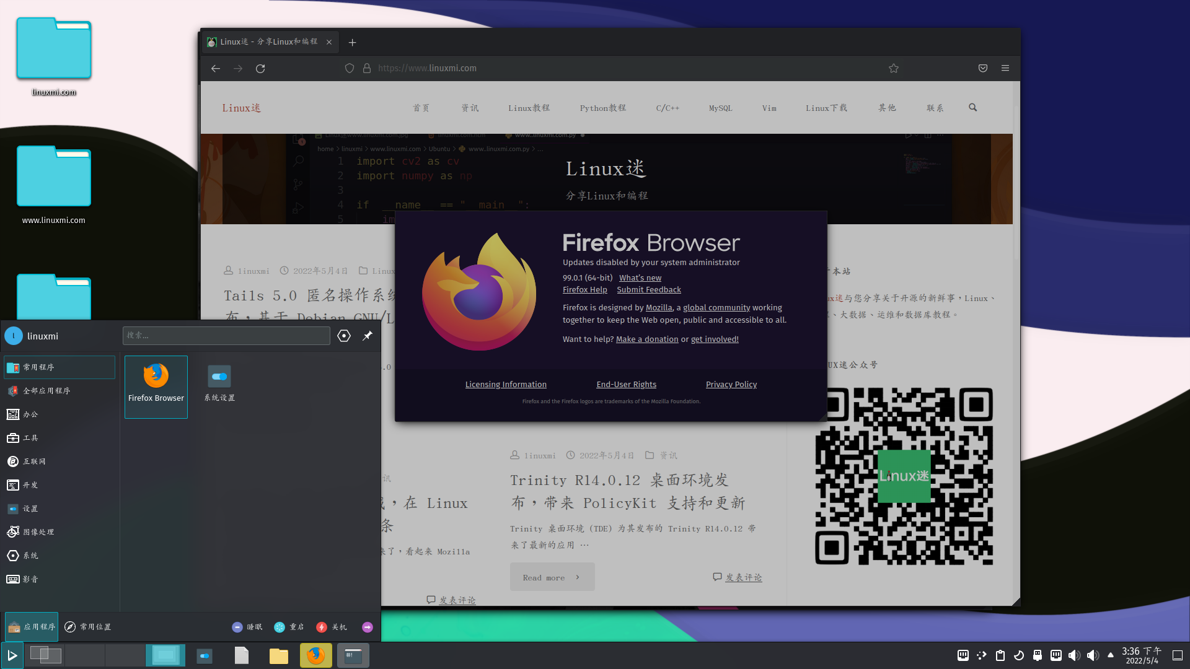Click the application launcher taskbar button

(x=12, y=655)
